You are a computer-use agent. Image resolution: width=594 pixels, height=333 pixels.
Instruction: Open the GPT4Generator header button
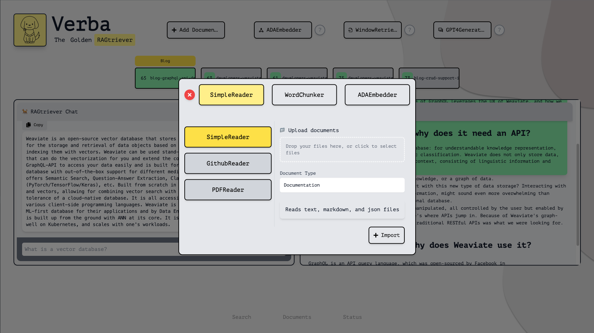tap(462, 30)
